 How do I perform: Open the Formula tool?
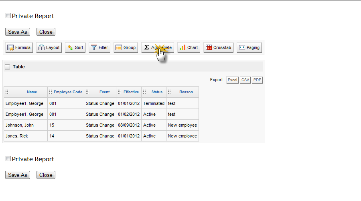tap(19, 47)
